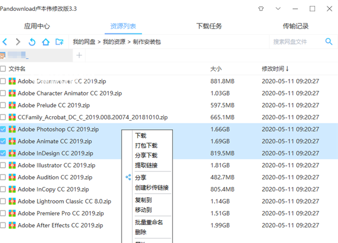Viewport: 338px width, 243px height.
Task: Check the Adobe Dreamweaver CC 2019.zip checkbox
Action: (3, 81)
